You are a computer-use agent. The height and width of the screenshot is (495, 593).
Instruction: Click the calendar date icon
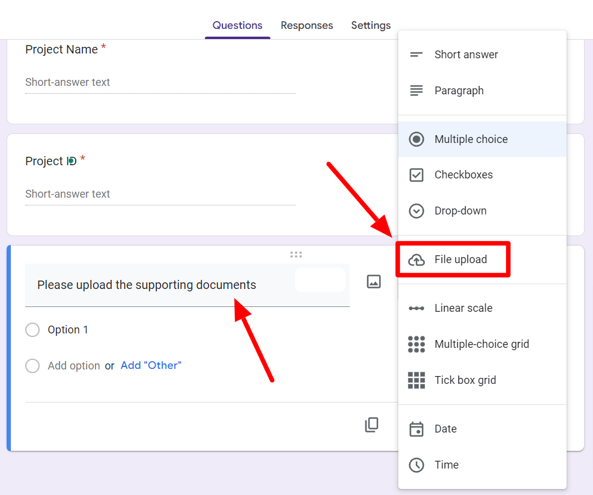coord(416,429)
